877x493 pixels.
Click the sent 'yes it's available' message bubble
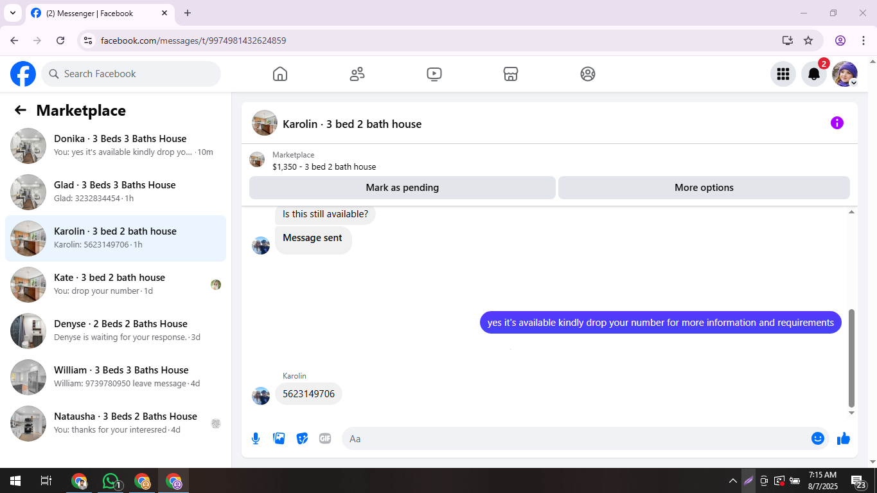[660, 323]
